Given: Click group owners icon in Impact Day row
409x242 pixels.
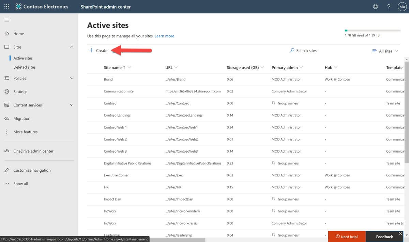Looking at the screenshot, I should click(x=273, y=199).
